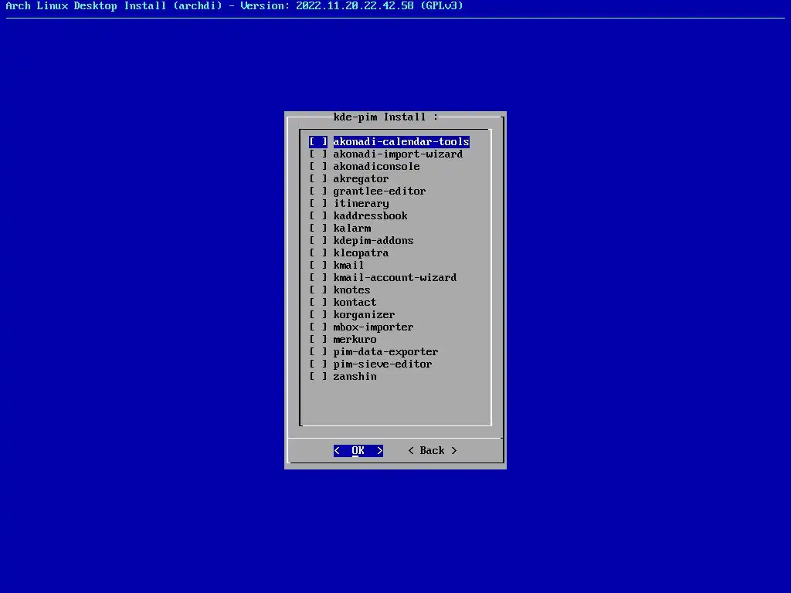Click the kde-pim Install dialog title
Viewport: 791px width, 593px height.
386,117
